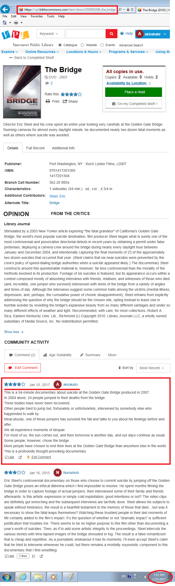Image resolution: width=175 pixels, height=586 pixels.
Task: Select the Website radio button
Action: [82, 45]
